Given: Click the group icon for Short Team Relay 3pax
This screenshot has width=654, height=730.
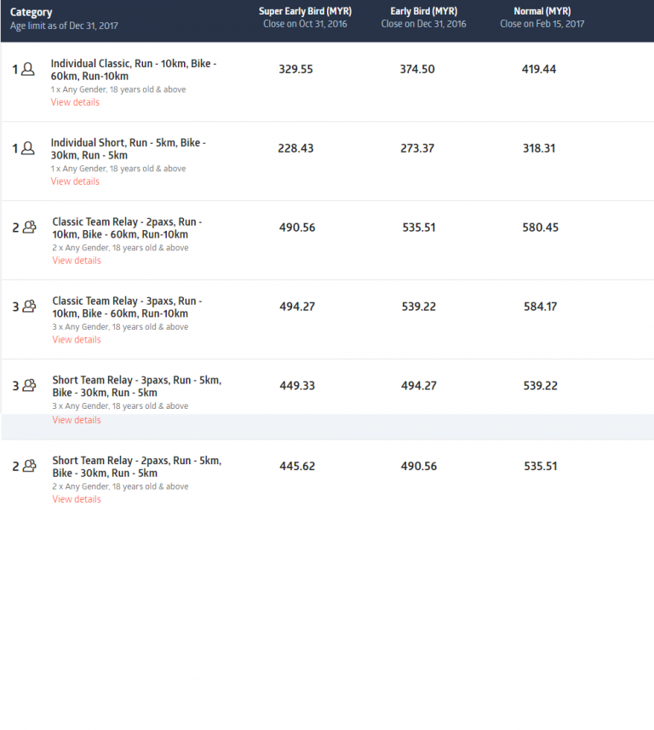Looking at the screenshot, I should click(30, 386).
